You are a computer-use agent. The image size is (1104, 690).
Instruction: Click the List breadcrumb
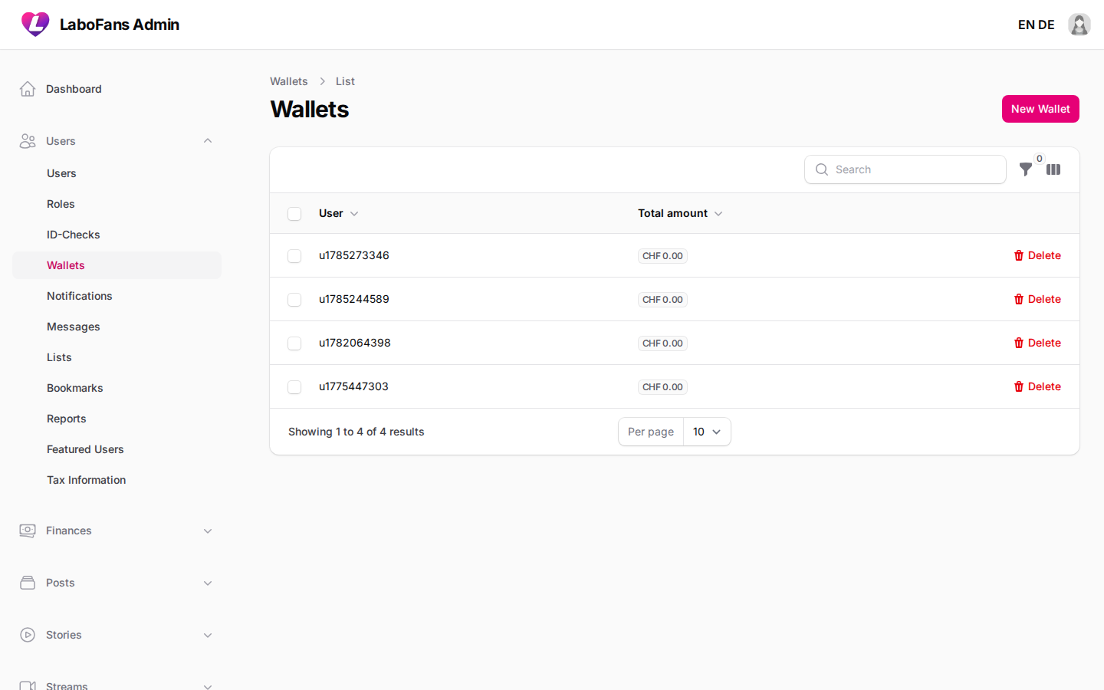pos(345,81)
